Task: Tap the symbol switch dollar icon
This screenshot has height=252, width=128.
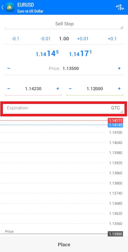Action: click(120, 7)
